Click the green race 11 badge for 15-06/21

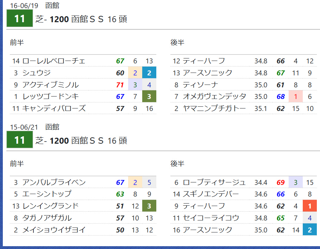point(20,139)
